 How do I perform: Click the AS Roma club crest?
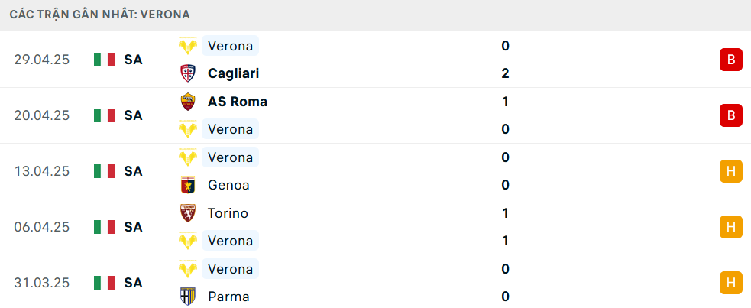[x=188, y=102]
